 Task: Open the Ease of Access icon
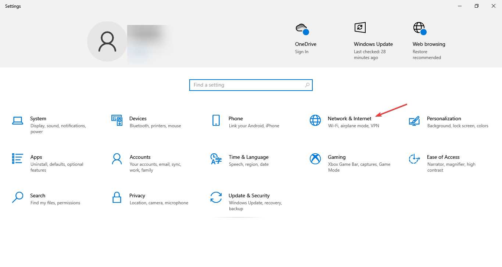(x=415, y=159)
